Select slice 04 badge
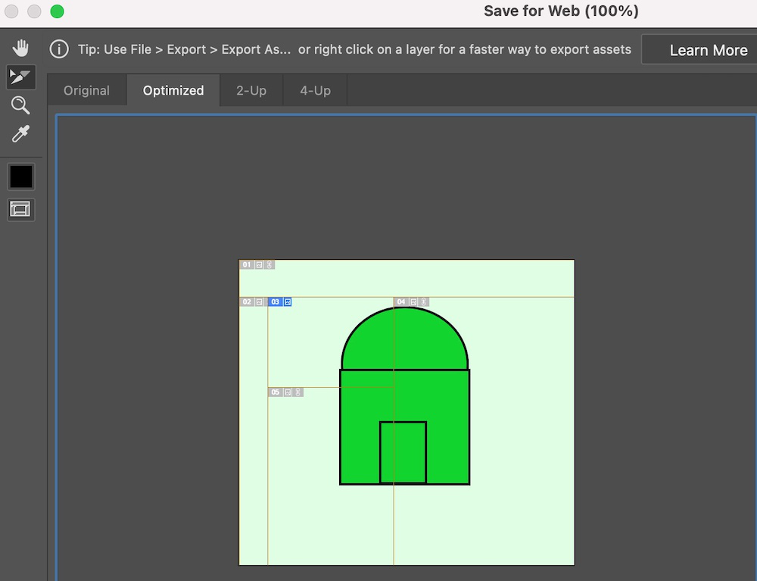 [x=401, y=302]
